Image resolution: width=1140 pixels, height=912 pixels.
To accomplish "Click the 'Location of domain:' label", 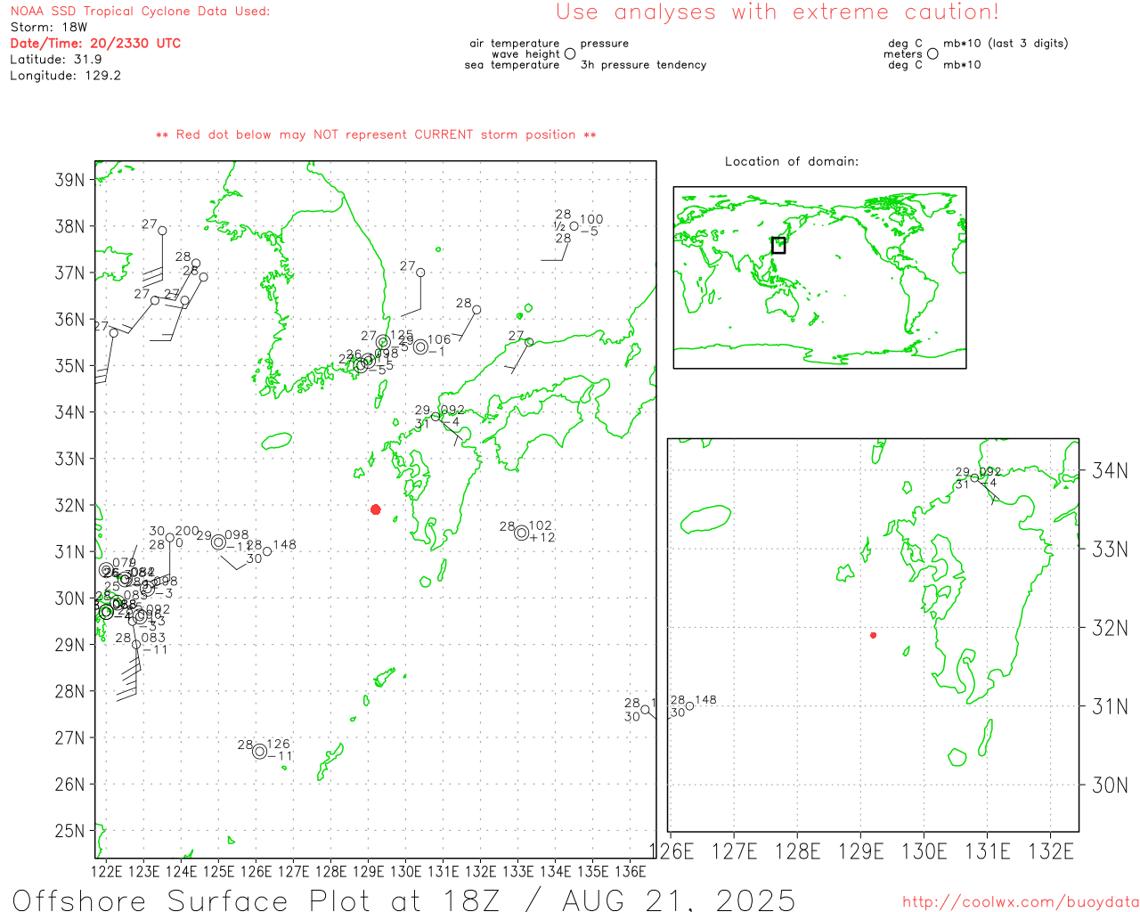I will pos(792,161).
